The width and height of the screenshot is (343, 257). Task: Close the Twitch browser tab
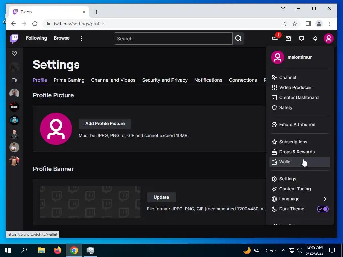(83, 12)
